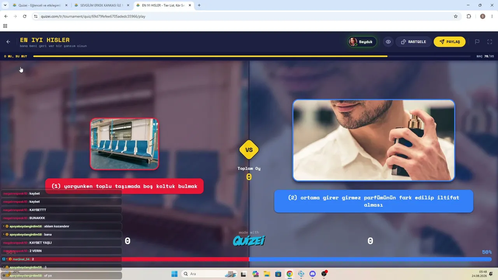Viewport: 498px width, 280px height.
Task: Open Discord from the taskbar
Action: point(312,274)
